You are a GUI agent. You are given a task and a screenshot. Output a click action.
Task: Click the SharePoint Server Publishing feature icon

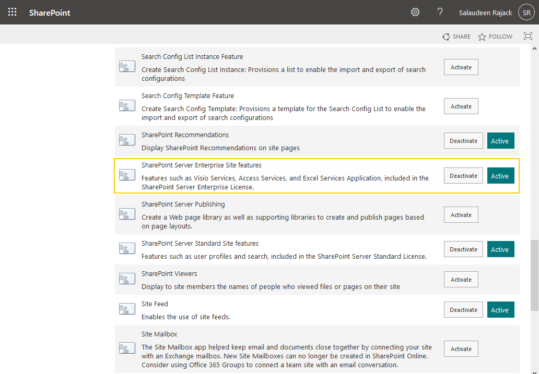(127, 214)
